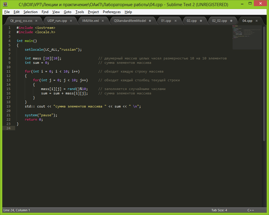This screenshot has height=215, width=269.
Task: Open the Goto menu
Action: 68,12
